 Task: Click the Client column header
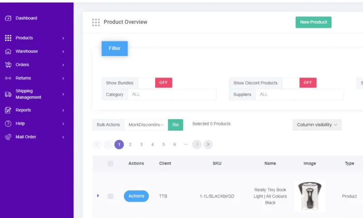coord(165,163)
